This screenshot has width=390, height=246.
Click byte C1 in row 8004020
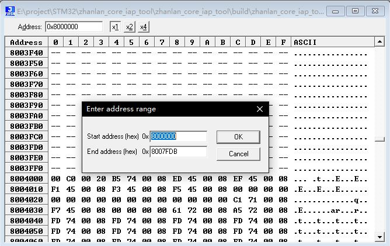(238, 200)
